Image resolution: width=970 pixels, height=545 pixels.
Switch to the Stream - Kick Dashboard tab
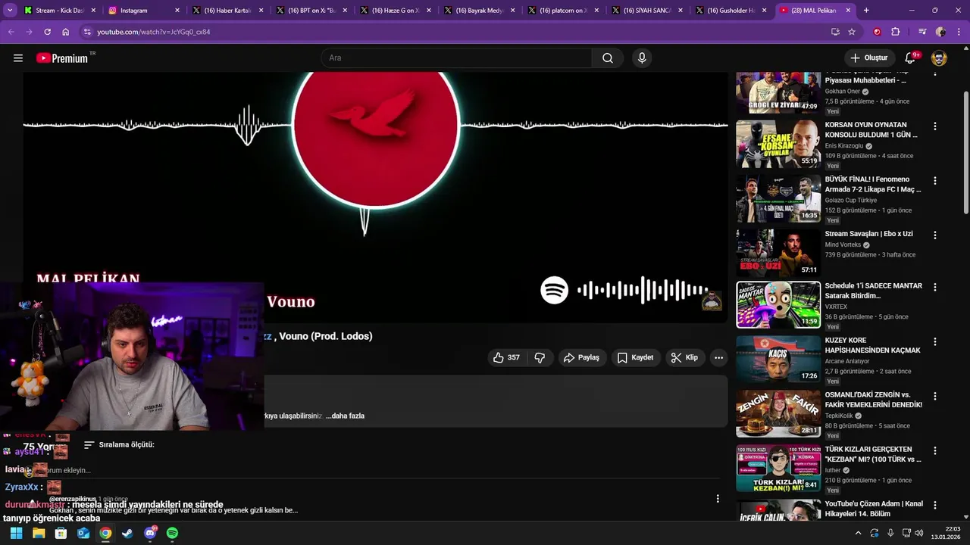(x=59, y=11)
